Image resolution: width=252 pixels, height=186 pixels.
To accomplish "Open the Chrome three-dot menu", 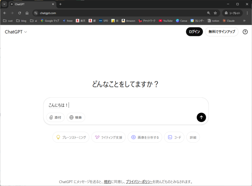I will coord(247,13).
